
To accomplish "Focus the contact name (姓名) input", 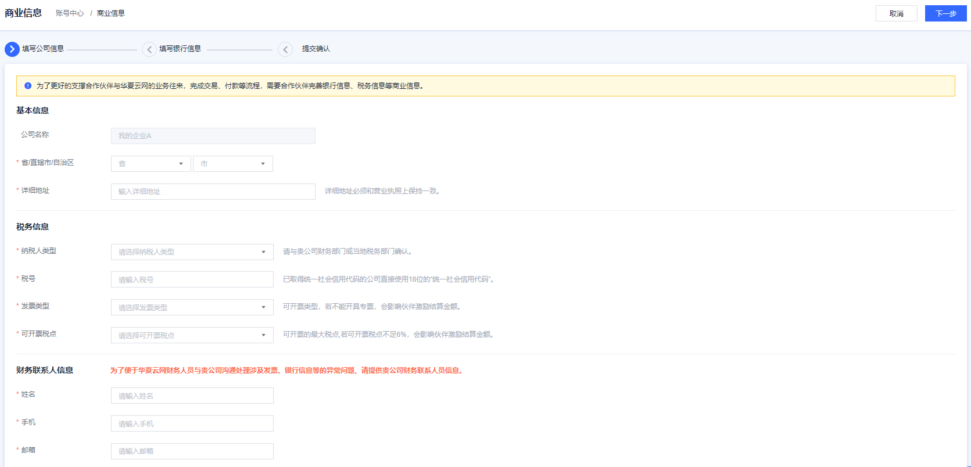I will click(x=192, y=396).
